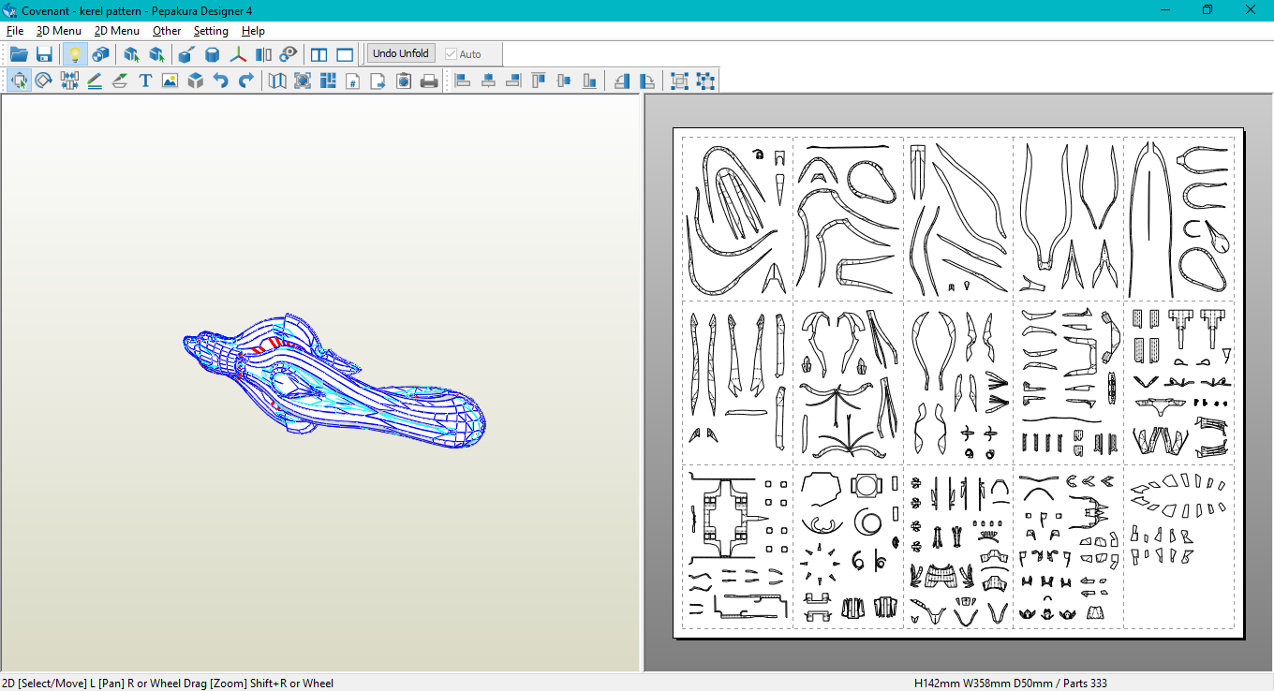
Task: Align selected parts to the left
Action: pyautogui.click(x=463, y=81)
